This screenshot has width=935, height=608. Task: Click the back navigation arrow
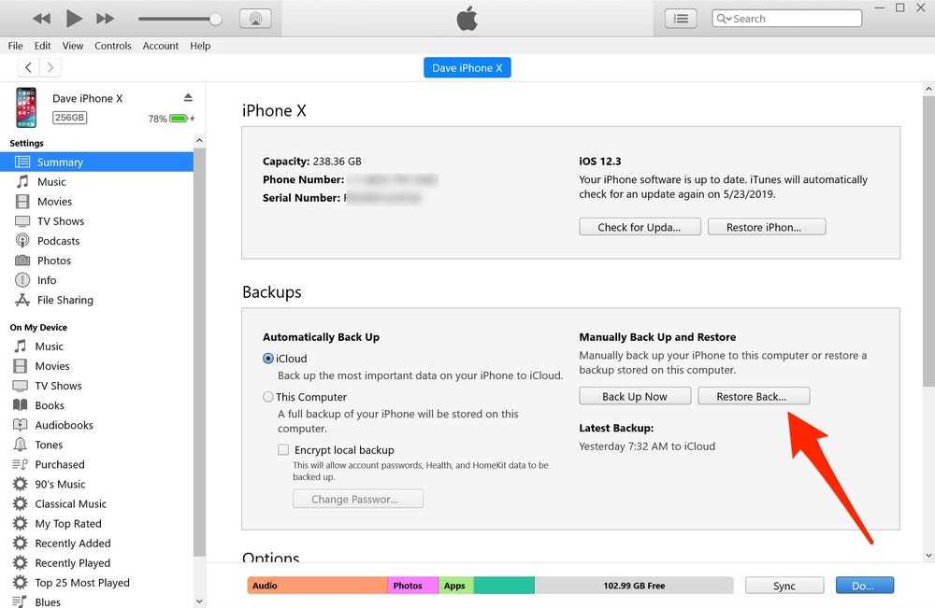[x=29, y=67]
